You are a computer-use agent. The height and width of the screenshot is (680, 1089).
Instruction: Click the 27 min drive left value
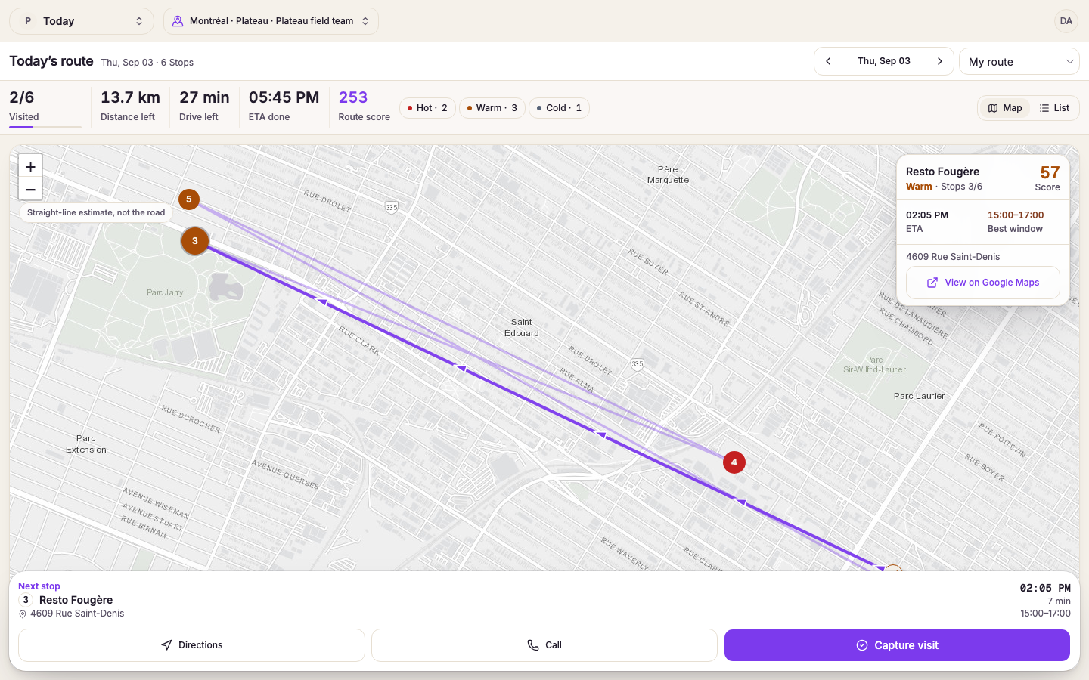[x=204, y=97]
